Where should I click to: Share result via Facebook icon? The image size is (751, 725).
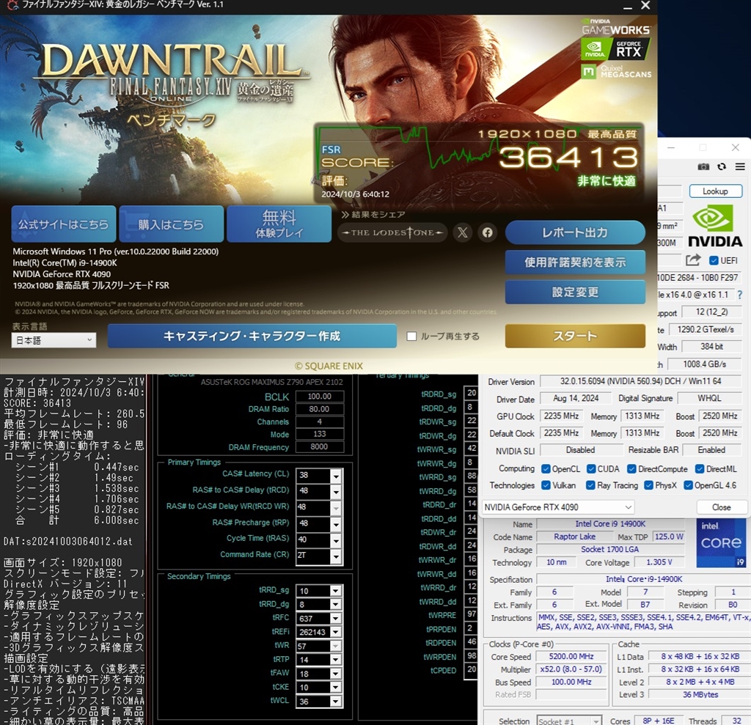click(487, 232)
